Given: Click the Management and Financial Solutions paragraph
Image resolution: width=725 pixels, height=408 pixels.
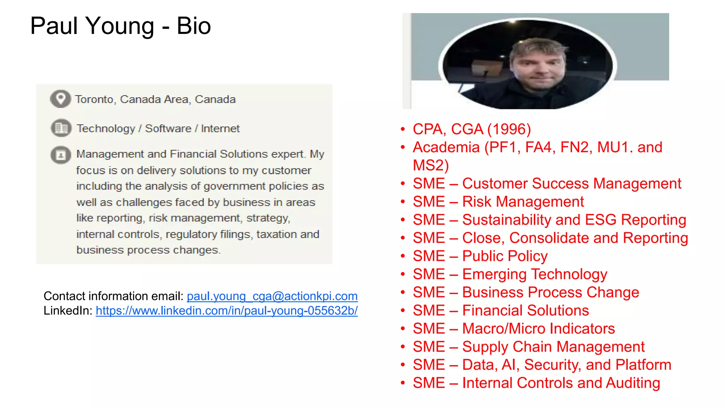Looking at the screenshot, I should [200, 202].
